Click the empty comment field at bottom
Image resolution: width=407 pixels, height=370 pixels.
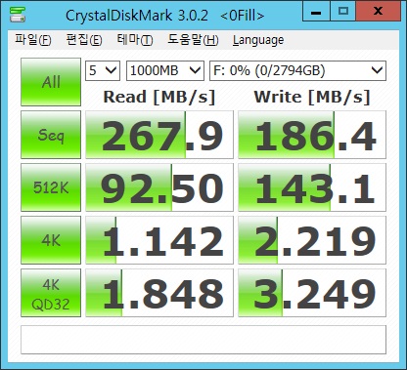point(203,340)
